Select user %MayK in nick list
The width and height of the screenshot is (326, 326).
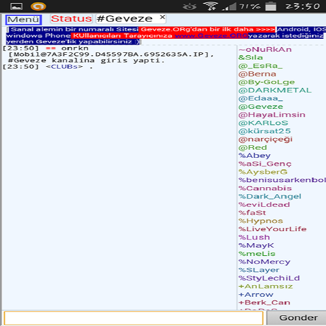tap(256, 246)
